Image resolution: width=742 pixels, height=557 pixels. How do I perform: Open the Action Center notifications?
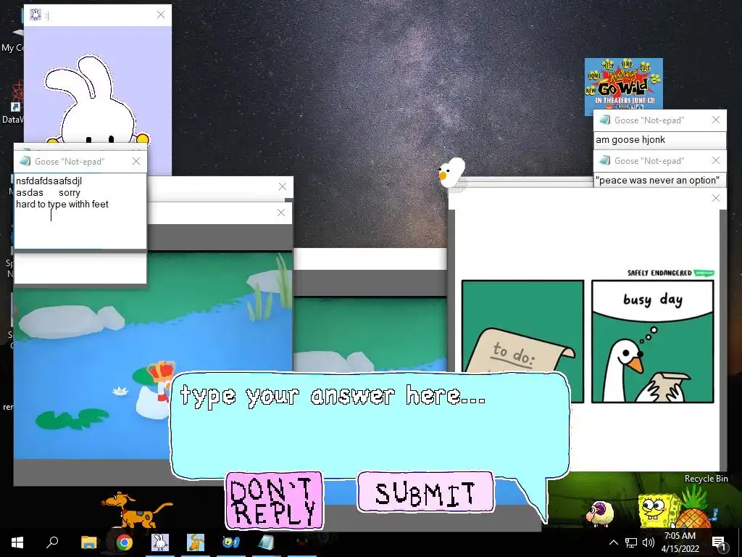(x=719, y=542)
